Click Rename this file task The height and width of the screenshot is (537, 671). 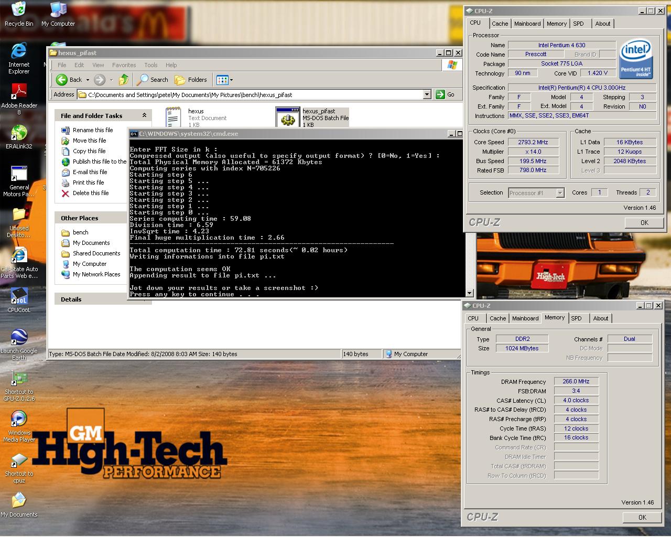coord(87,130)
